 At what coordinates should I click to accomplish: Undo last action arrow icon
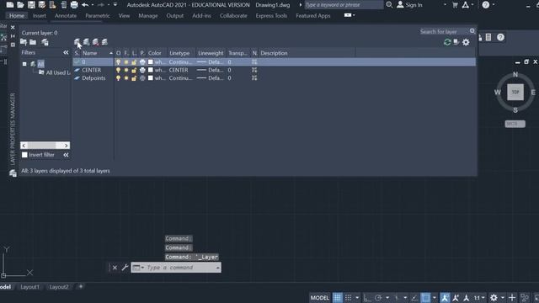point(85,5)
